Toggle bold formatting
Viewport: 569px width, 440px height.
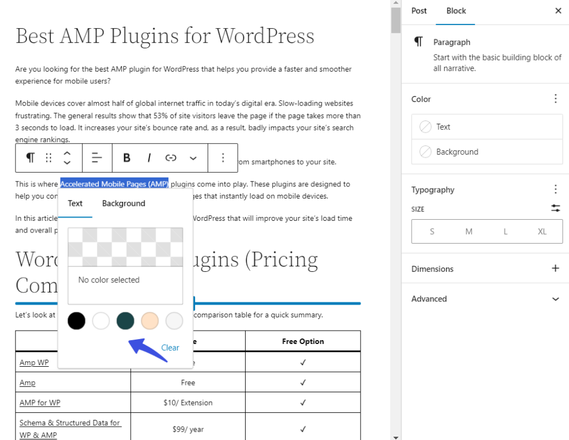point(127,158)
